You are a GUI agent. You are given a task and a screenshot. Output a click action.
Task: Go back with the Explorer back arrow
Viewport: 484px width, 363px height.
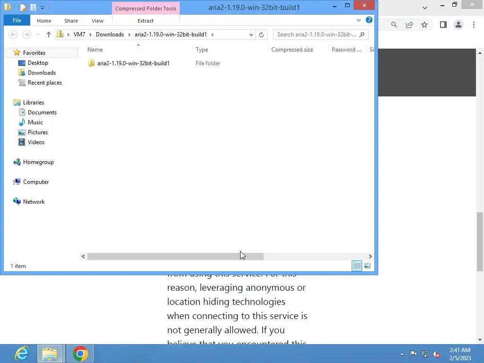click(13, 34)
